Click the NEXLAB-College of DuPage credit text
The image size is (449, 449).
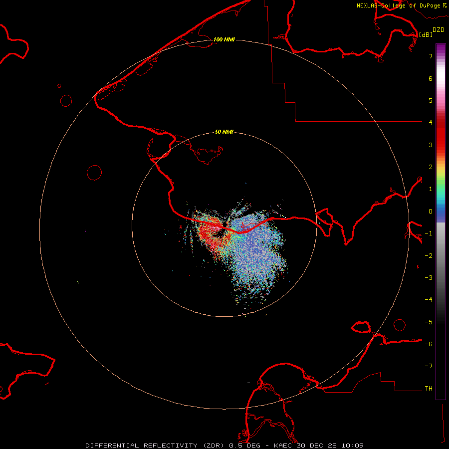click(398, 5)
